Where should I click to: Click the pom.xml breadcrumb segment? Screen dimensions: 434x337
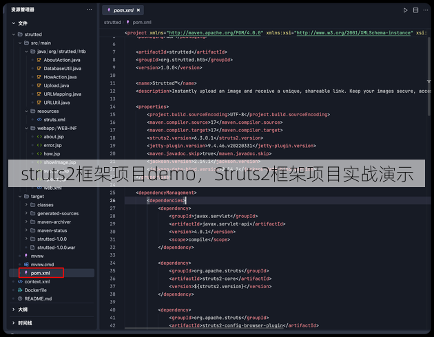click(142, 23)
